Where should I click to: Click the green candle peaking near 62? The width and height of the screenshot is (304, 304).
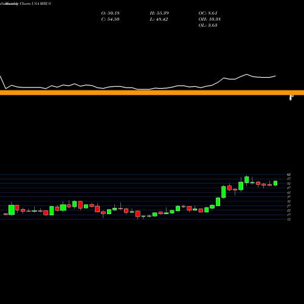pos(247,179)
